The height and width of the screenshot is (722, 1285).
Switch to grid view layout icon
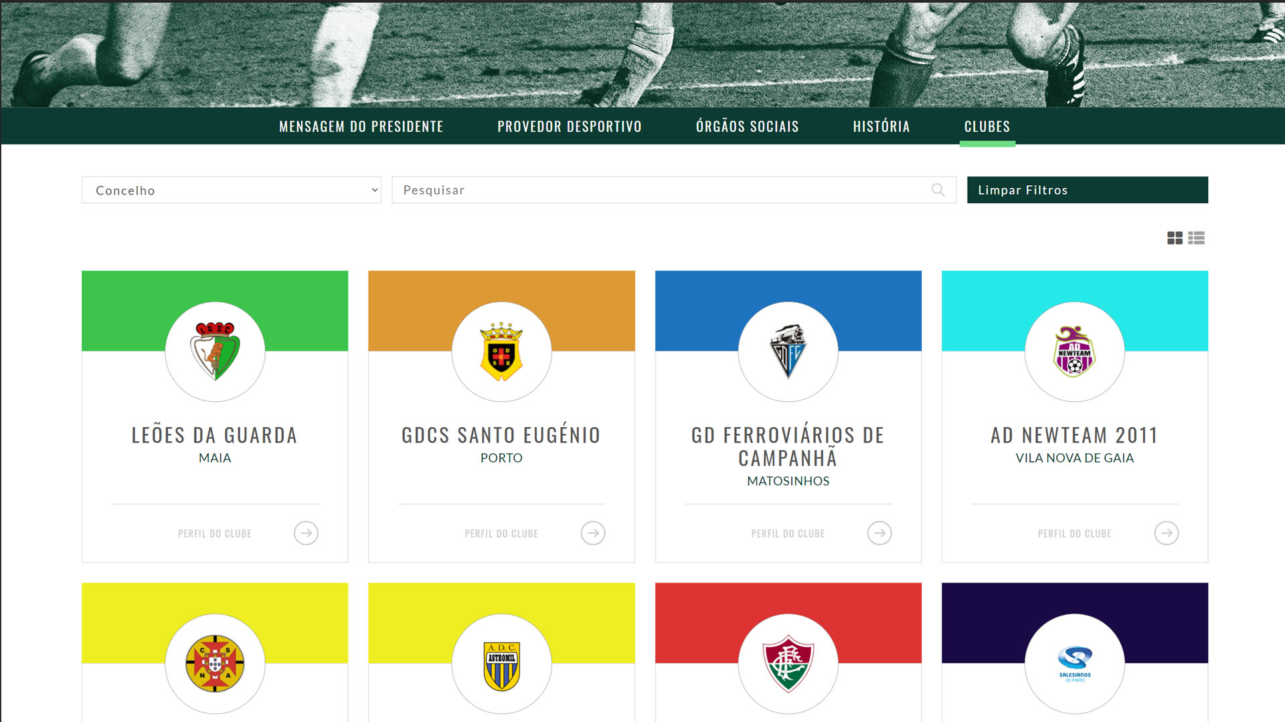point(1175,238)
